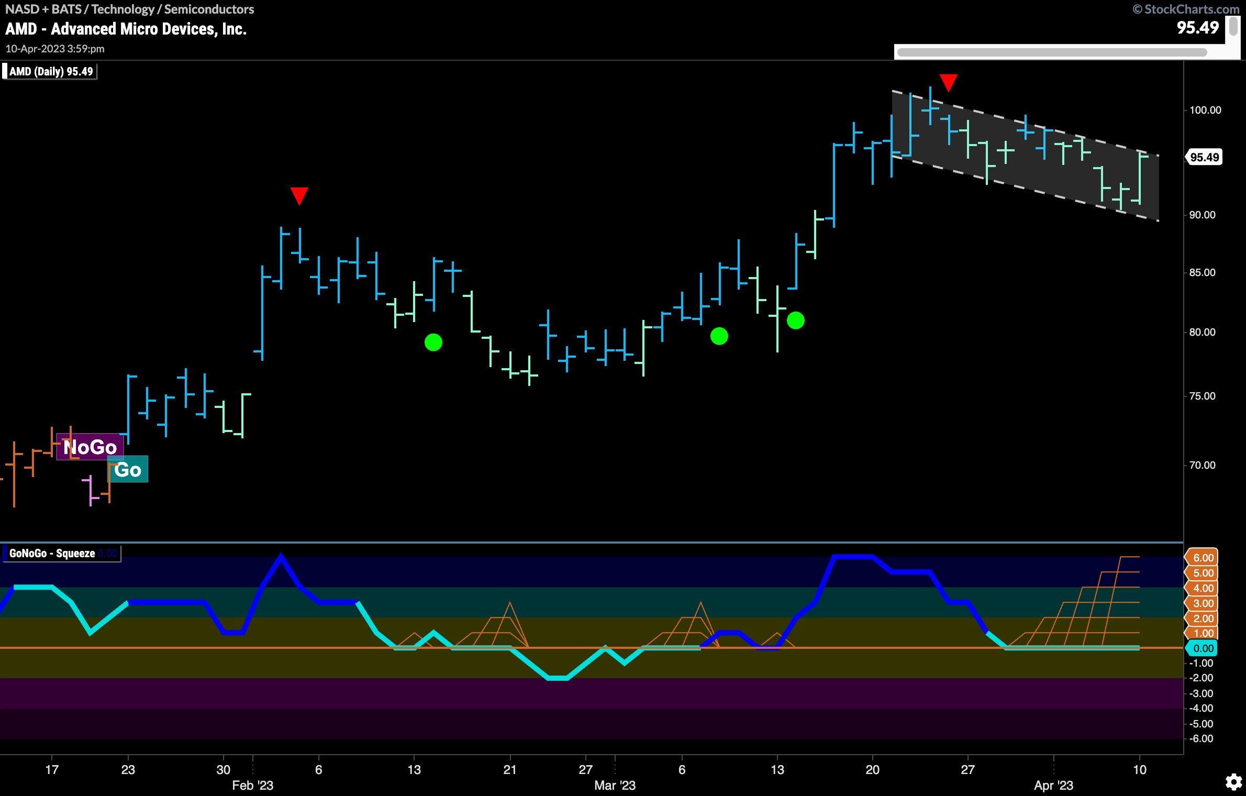Click the 100.00 price axis label

pos(1205,110)
